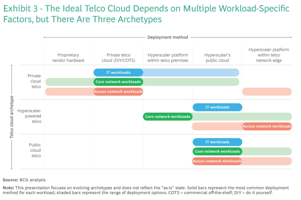Select Core network workloads bar in Public cloud telco row
Screen dimensions: 301x200
(x=217, y=152)
